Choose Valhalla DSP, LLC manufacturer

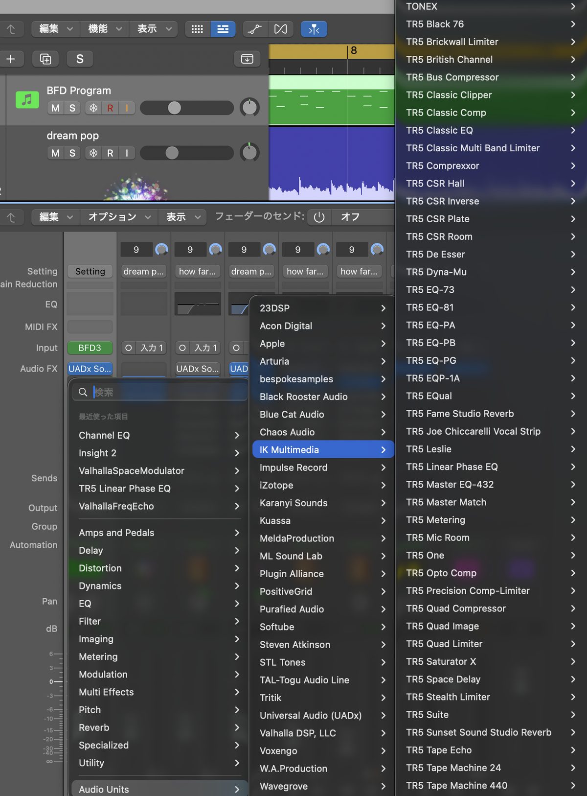[323, 733]
